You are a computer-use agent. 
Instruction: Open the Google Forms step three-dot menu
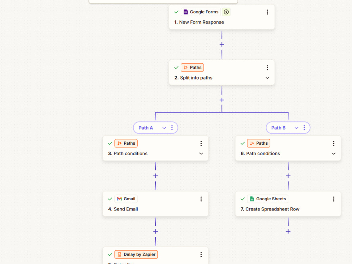[267, 12]
